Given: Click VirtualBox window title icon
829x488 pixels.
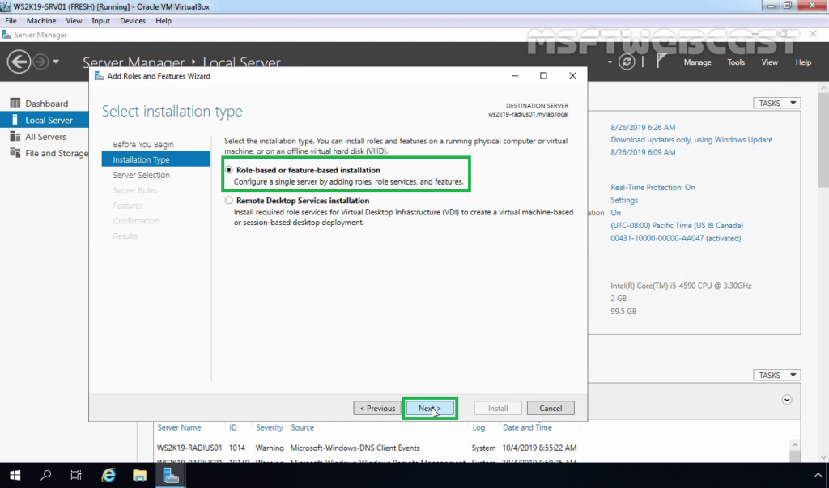Looking at the screenshot, I should click(x=6, y=6).
